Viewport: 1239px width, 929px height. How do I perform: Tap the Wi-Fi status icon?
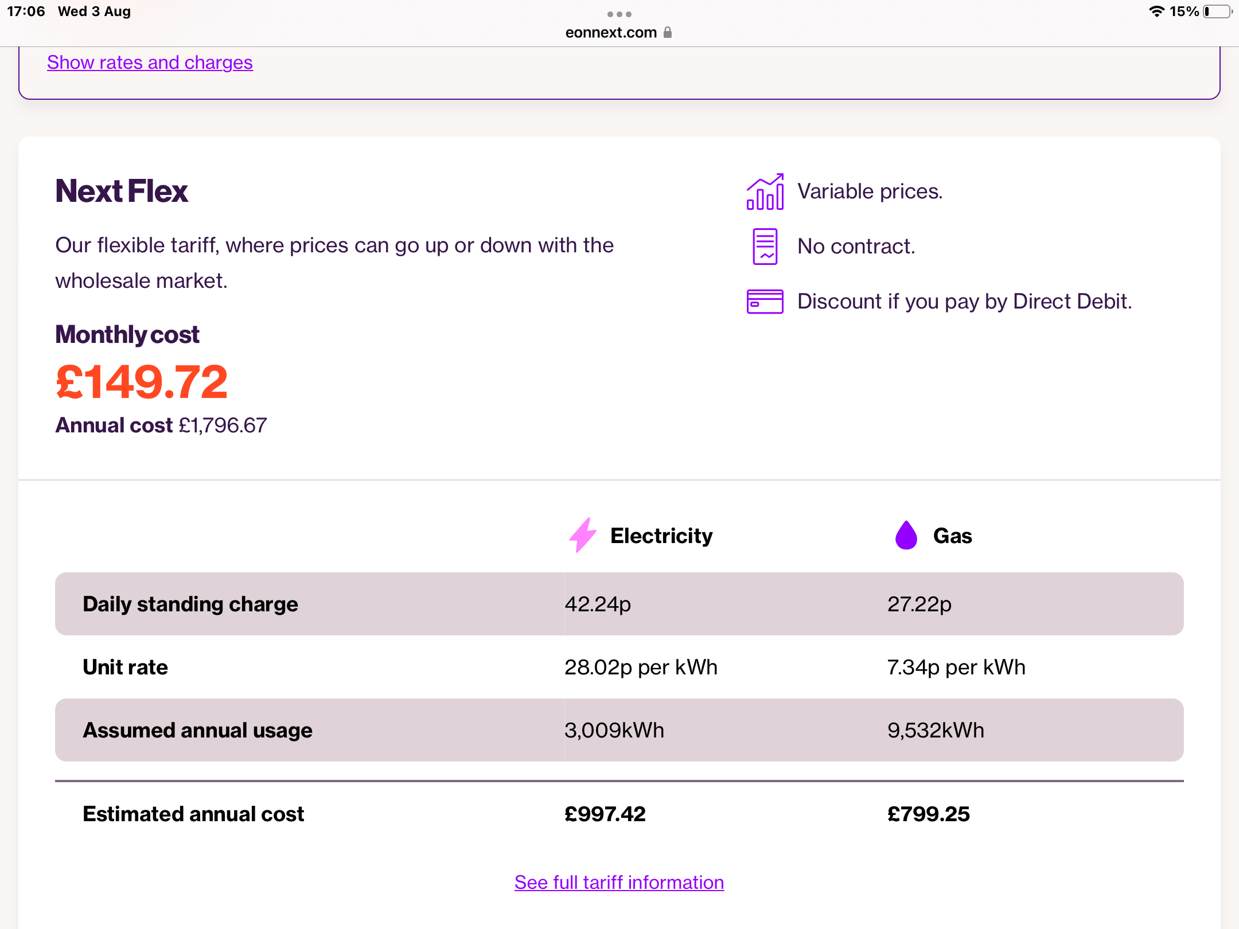coord(1156,11)
